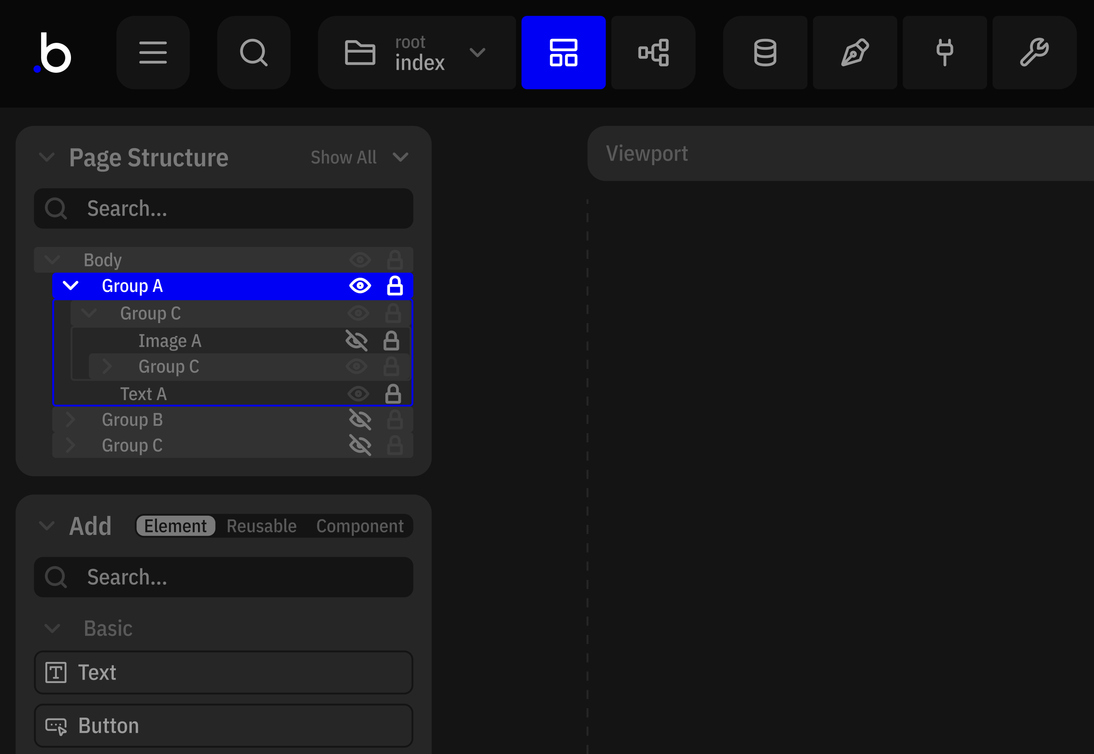Toggle the lock on Image A
The image size is (1094, 754).
pyautogui.click(x=391, y=341)
